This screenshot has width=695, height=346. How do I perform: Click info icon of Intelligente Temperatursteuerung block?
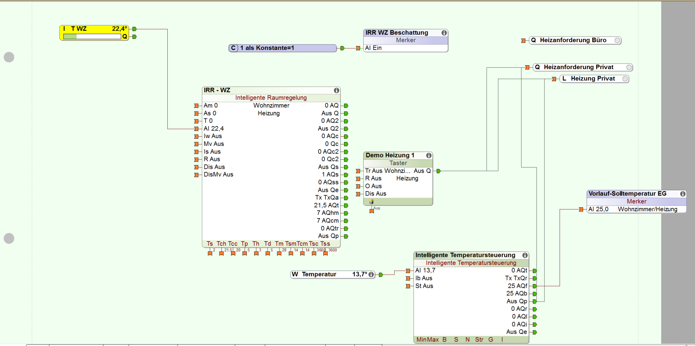point(525,255)
